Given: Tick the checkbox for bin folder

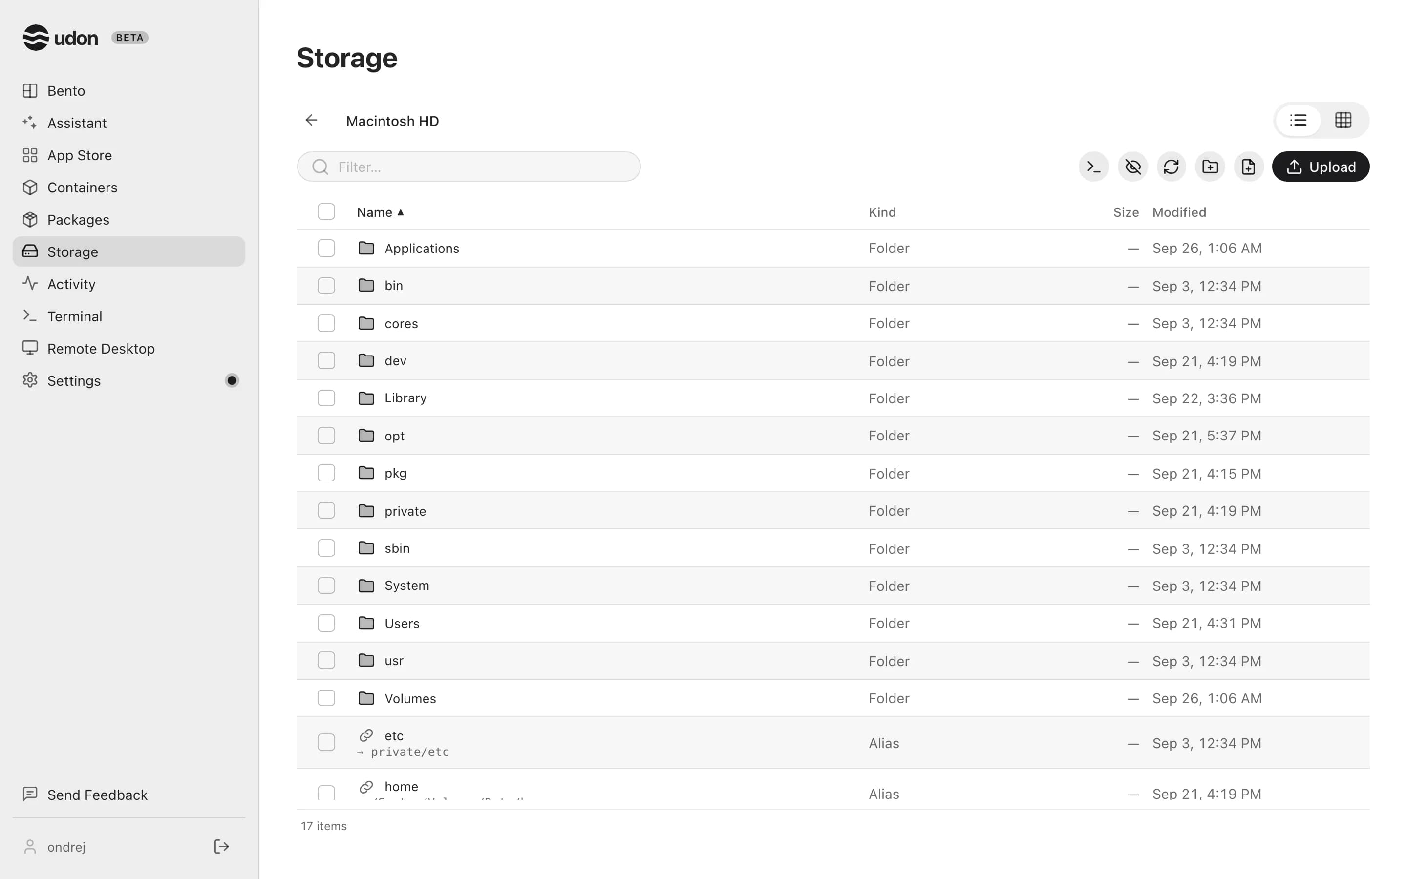Looking at the screenshot, I should 326,286.
